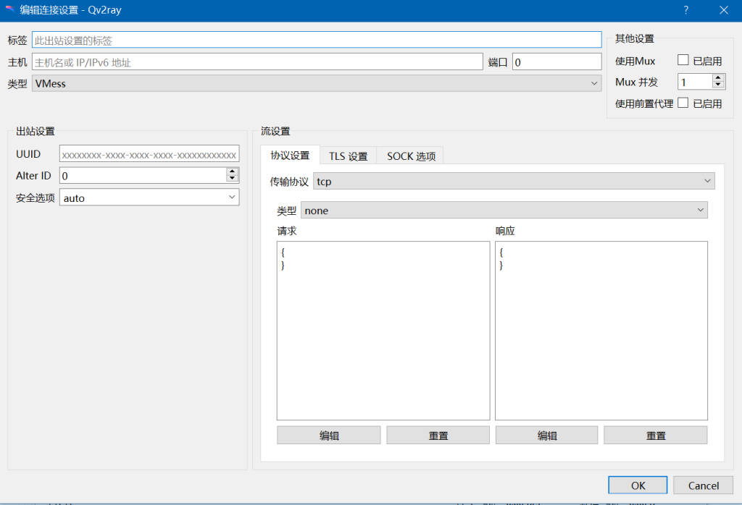Click the help question mark button
Image resolution: width=742 pixels, height=505 pixels.
[x=685, y=10]
